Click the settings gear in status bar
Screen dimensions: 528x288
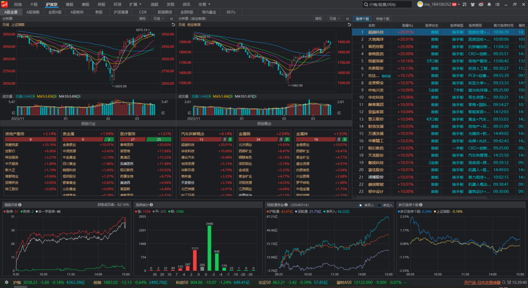[6, 282]
